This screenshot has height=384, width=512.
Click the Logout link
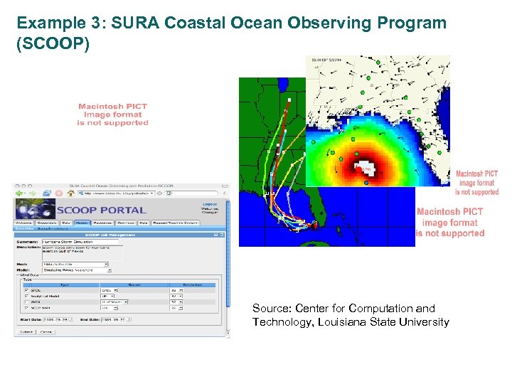pyautogui.click(x=210, y=204)
